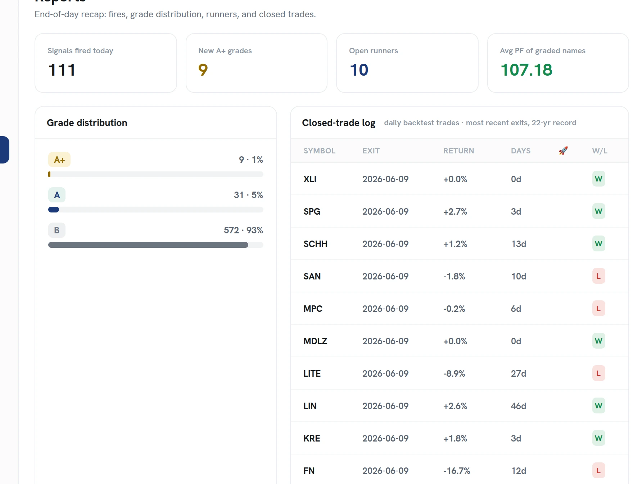Screen dimensions: 642x484
Task: Click the blue sidebar tab handle
Action: 4,150
